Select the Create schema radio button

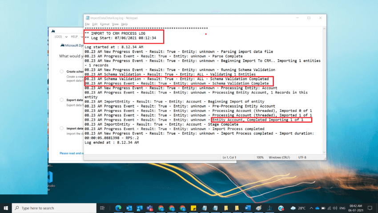coord(62,71)
